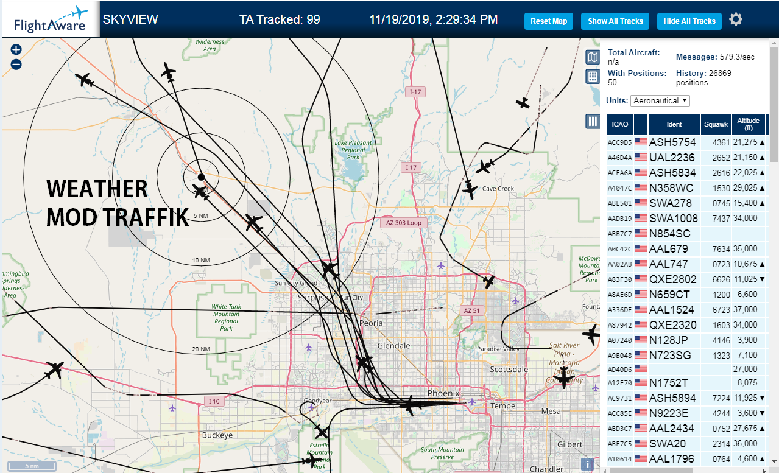This screenshot has width=779, height=473.
Task: Click Show All Tracks button
Action: [x=615, y=21]
